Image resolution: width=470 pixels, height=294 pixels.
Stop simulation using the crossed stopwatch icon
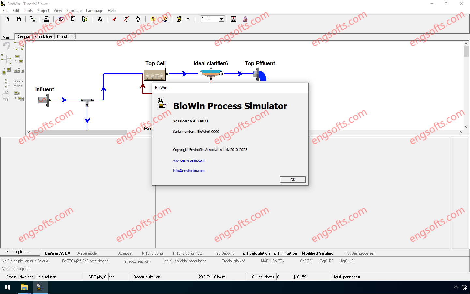point(126,19)
